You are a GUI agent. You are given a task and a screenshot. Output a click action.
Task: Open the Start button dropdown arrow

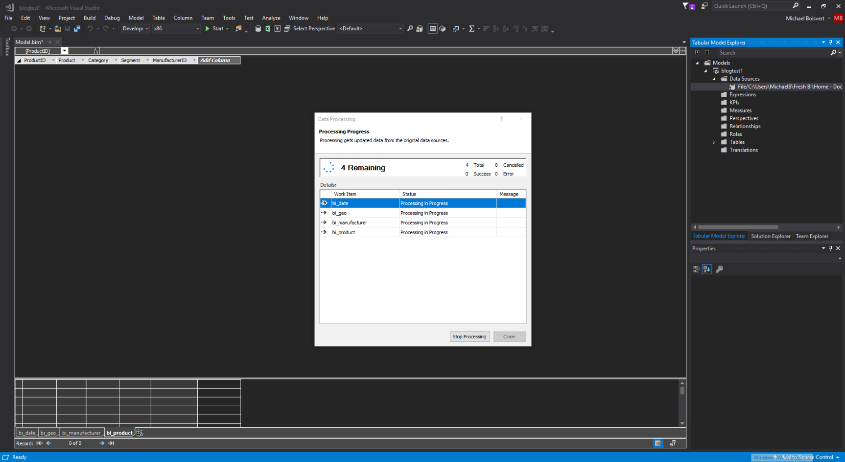(x=227, y=29)
